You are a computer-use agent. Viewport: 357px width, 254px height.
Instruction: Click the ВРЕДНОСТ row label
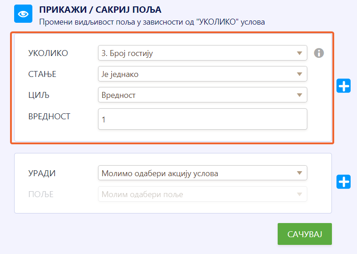[49, 116]
